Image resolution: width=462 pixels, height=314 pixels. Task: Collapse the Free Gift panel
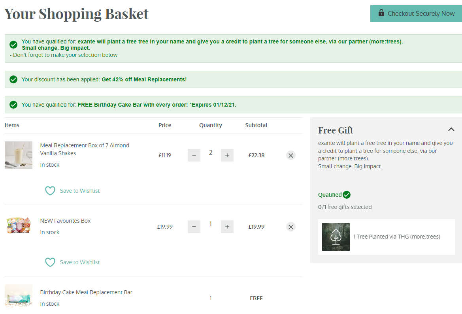click(451, 129)
